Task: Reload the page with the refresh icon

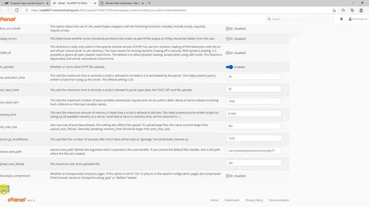Action: [17, 10]
